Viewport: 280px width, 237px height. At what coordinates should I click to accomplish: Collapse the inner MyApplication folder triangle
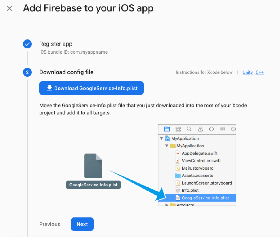[166, 146]
